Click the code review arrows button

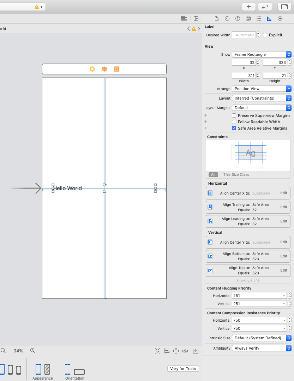click(x=265, y=7)
